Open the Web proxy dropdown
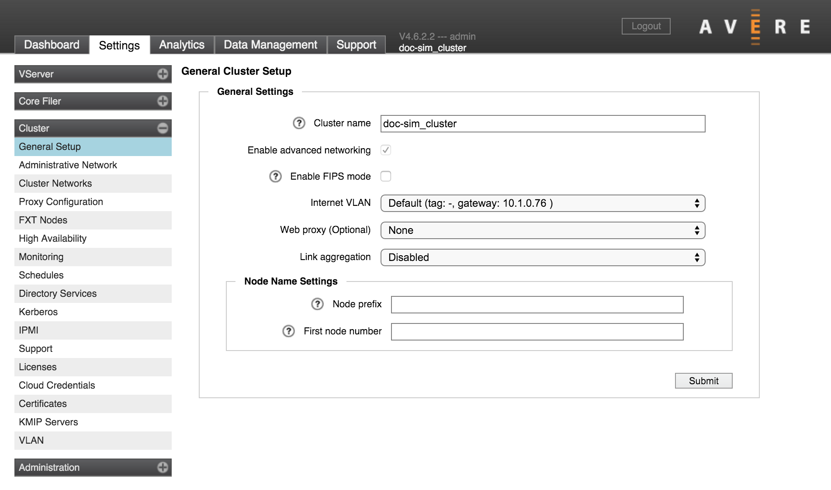The height and width of the screenshot is (490, 831). tap(543, 231)
